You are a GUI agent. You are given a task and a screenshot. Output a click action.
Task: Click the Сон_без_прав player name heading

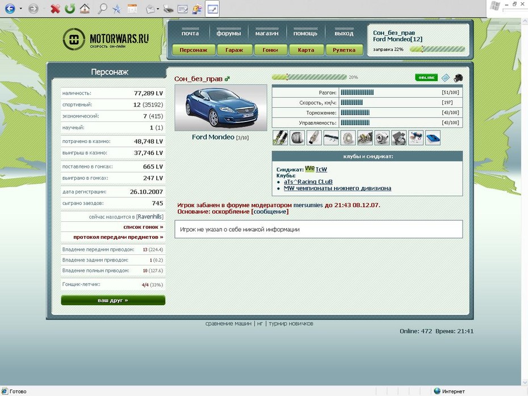(x=198, y=79)
